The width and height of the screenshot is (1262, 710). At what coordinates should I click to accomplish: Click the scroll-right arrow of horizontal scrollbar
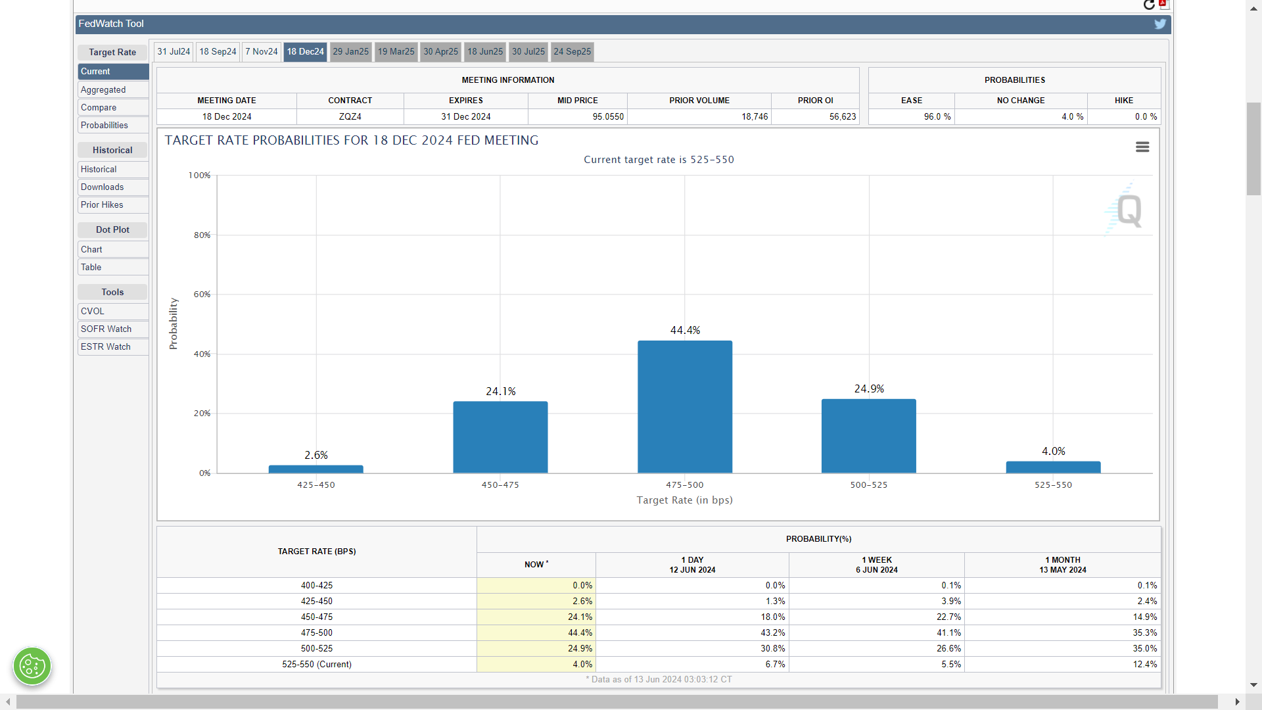(x=1237, y=702)
